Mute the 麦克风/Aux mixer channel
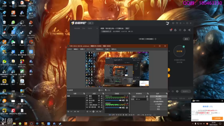The width and height of the screenshot is (224, 126). [123, 101]
